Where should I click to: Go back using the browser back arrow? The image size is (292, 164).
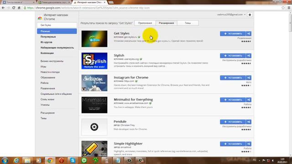click(3, 8)
